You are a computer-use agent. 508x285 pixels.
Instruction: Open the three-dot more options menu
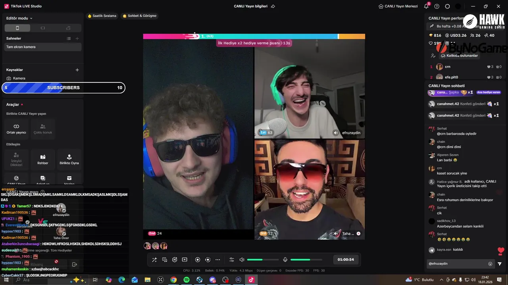click(x=217, y=260)
